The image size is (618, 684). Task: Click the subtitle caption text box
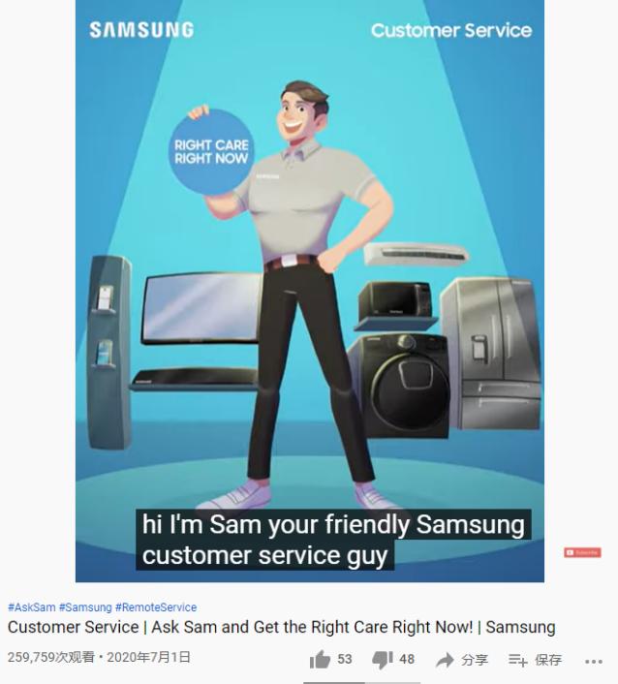pos(333,540)
